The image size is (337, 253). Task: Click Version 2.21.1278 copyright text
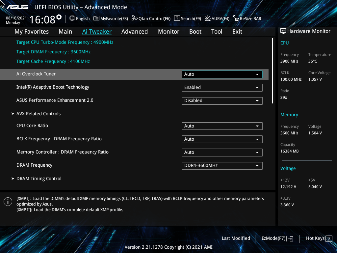[168, 247]
